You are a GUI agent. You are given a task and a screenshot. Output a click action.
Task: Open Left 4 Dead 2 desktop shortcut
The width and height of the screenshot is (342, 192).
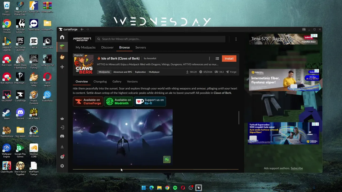click(x=34, y=114)
